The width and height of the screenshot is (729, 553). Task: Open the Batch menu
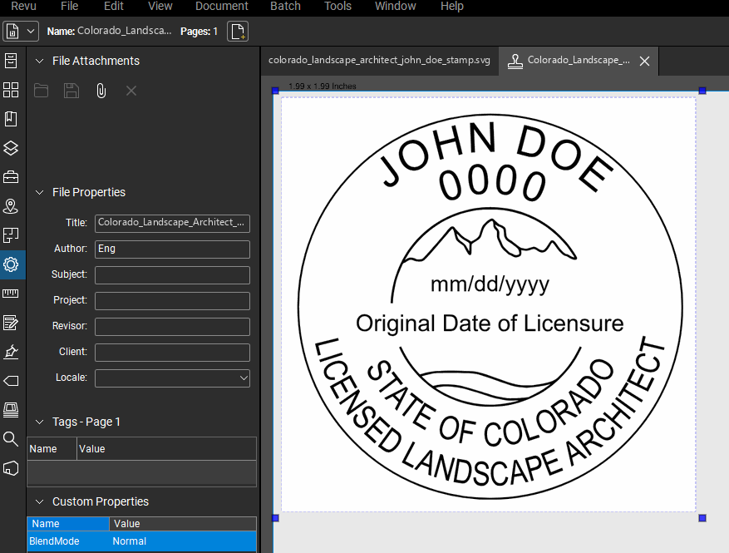(x=285, y=6)
